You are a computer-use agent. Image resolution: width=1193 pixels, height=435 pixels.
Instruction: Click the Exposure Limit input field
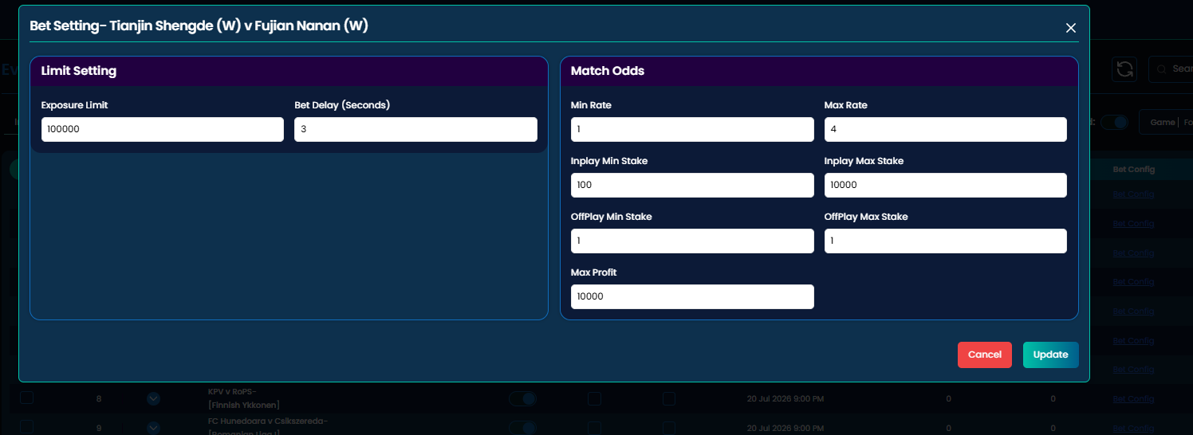[x=163, y=129]
